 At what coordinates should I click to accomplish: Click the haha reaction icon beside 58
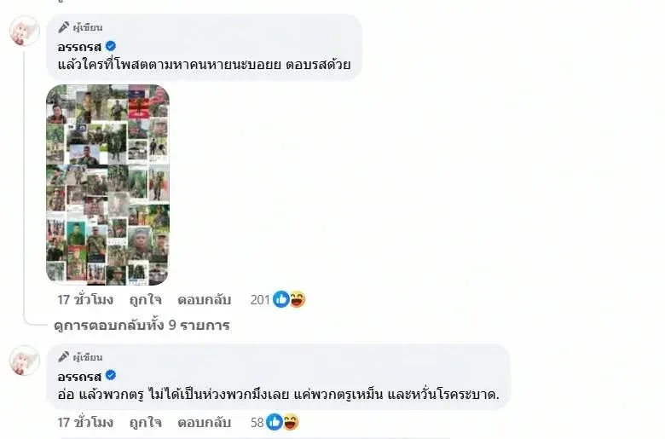tap(291, 422)
